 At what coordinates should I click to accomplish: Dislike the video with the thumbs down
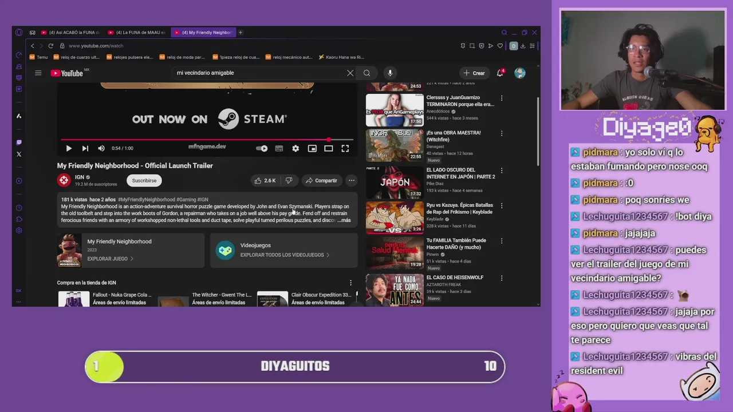pyautogui.click(x=289, y=180)
